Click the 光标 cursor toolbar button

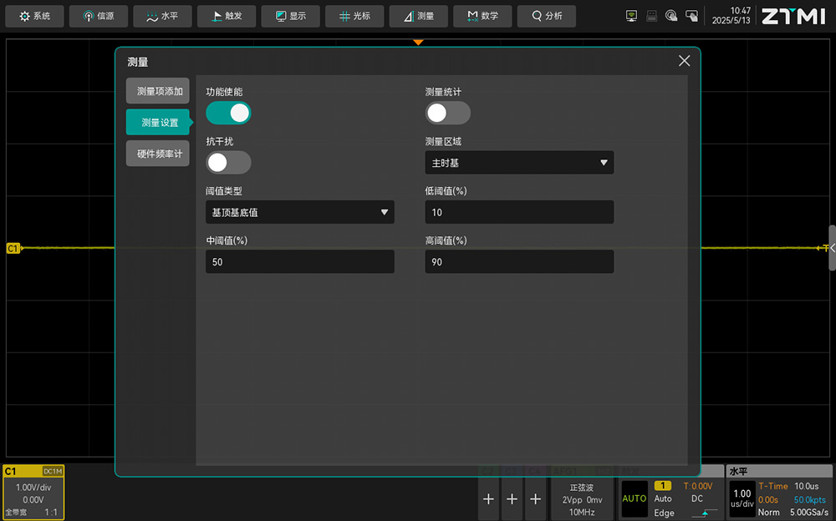(354, 16)
